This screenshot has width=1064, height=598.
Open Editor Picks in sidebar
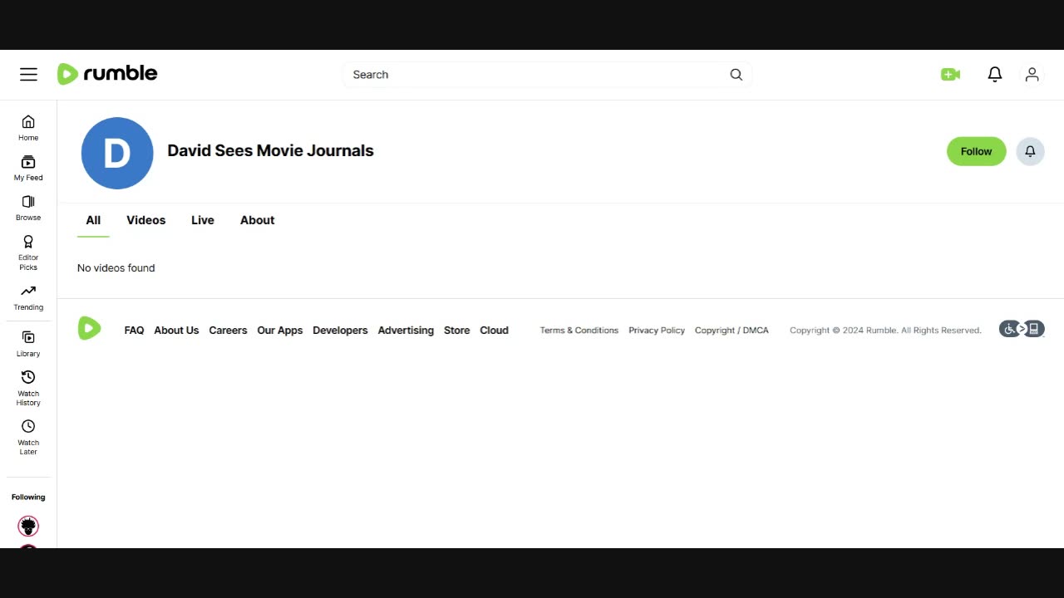pyautogui.click(x=28, y=252)
